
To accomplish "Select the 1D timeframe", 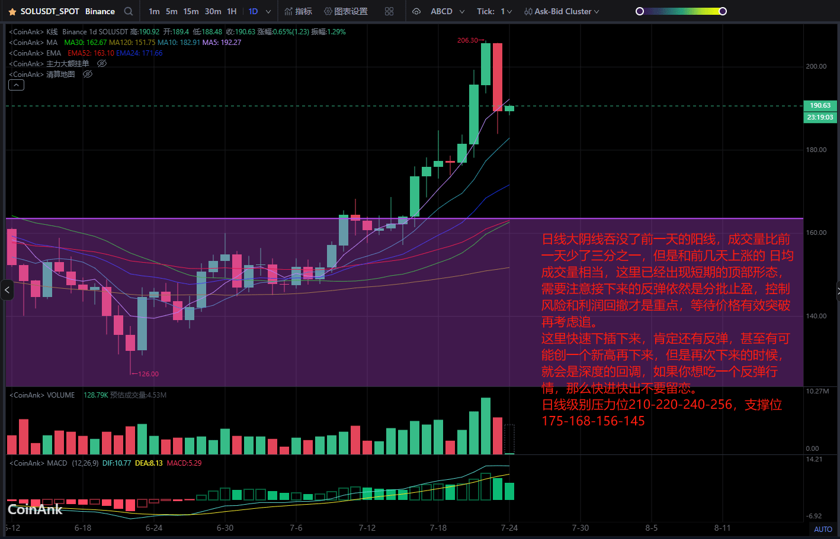I will [x=253, y=11].
